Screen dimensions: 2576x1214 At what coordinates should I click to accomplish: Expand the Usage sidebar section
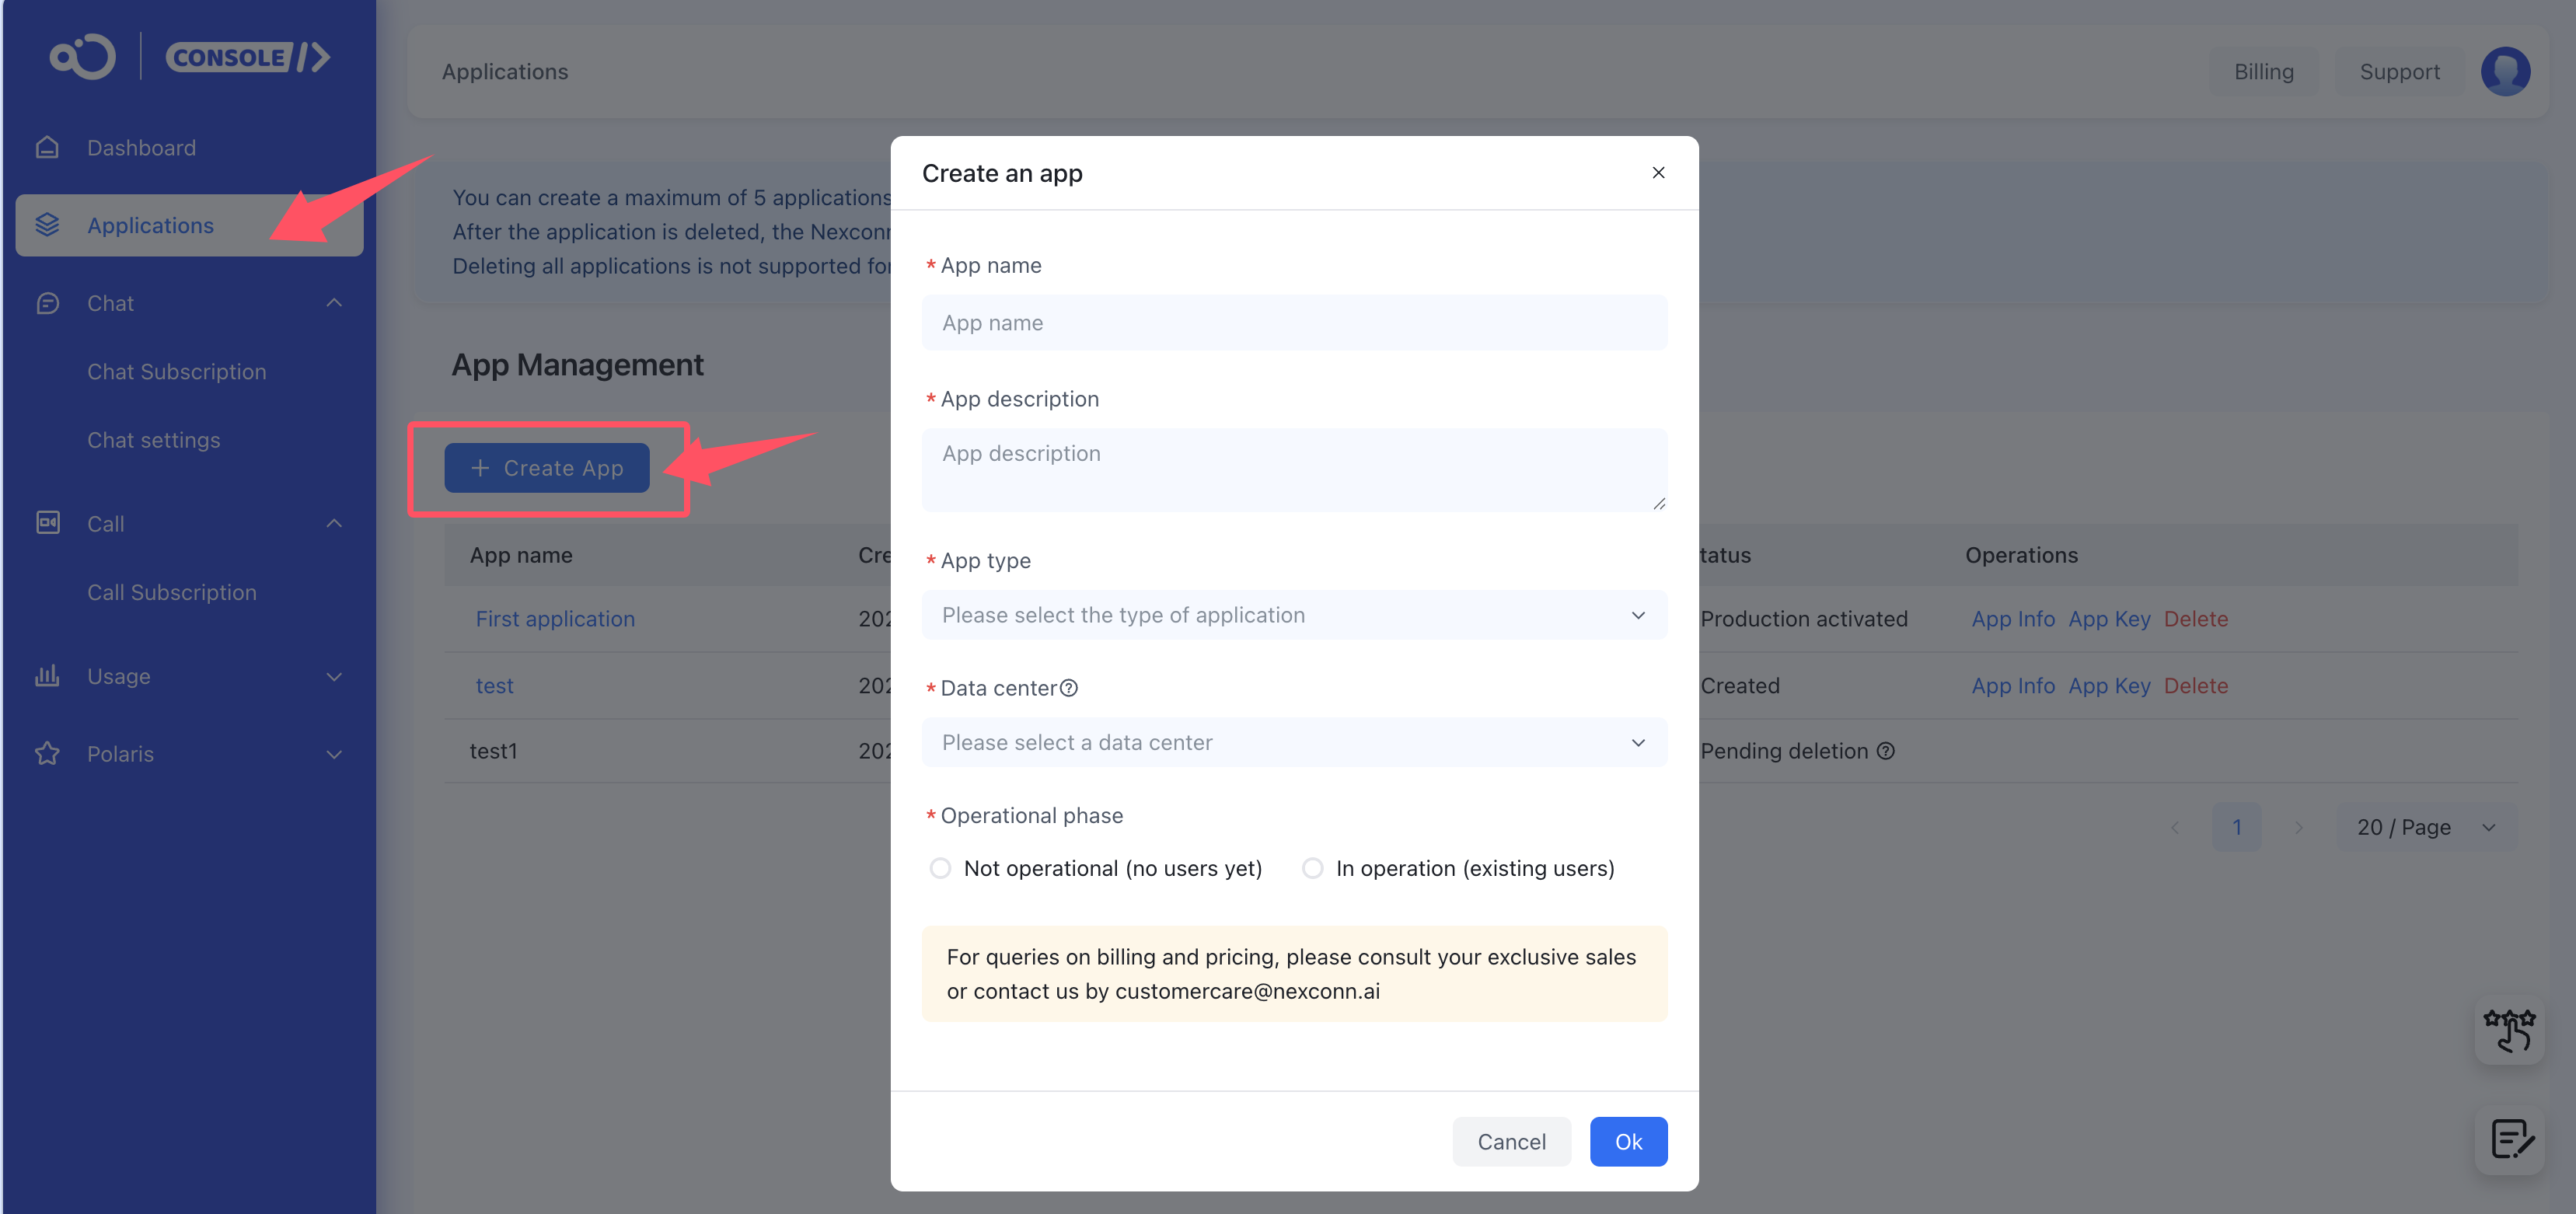(334, 676)
